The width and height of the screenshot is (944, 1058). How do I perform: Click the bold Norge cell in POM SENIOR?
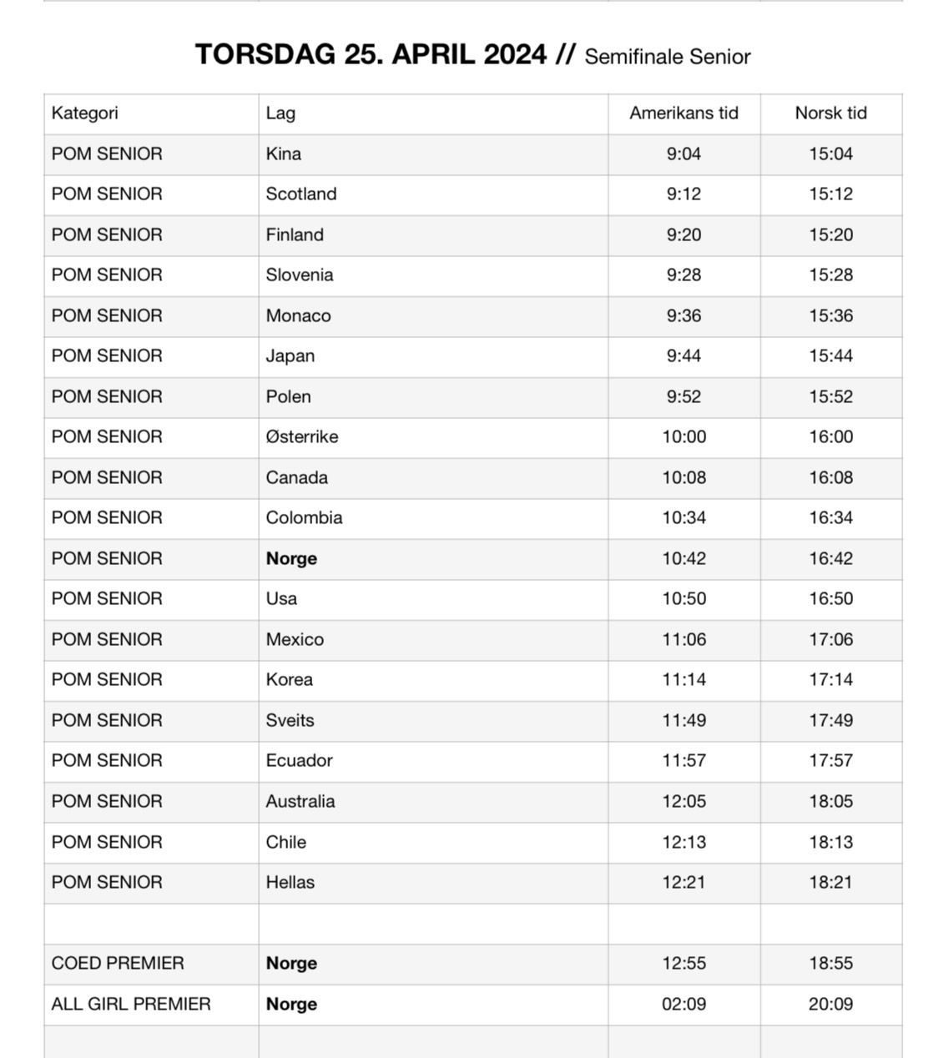point(433,559)
